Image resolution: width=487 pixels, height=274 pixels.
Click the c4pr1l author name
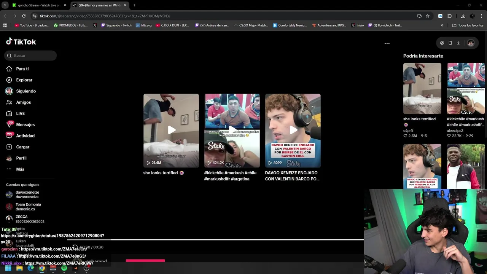pyautogui.click(x=408, y=131)
